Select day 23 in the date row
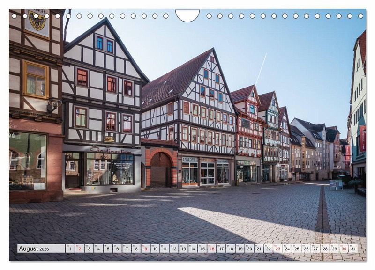Viewport: 375px width, 270px height. coord(277,248)
